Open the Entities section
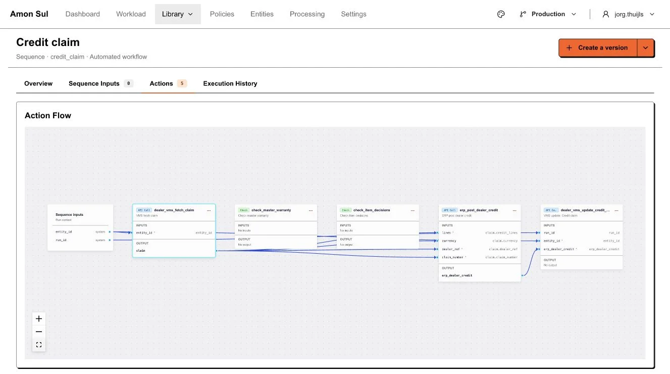 pos(262,14)
